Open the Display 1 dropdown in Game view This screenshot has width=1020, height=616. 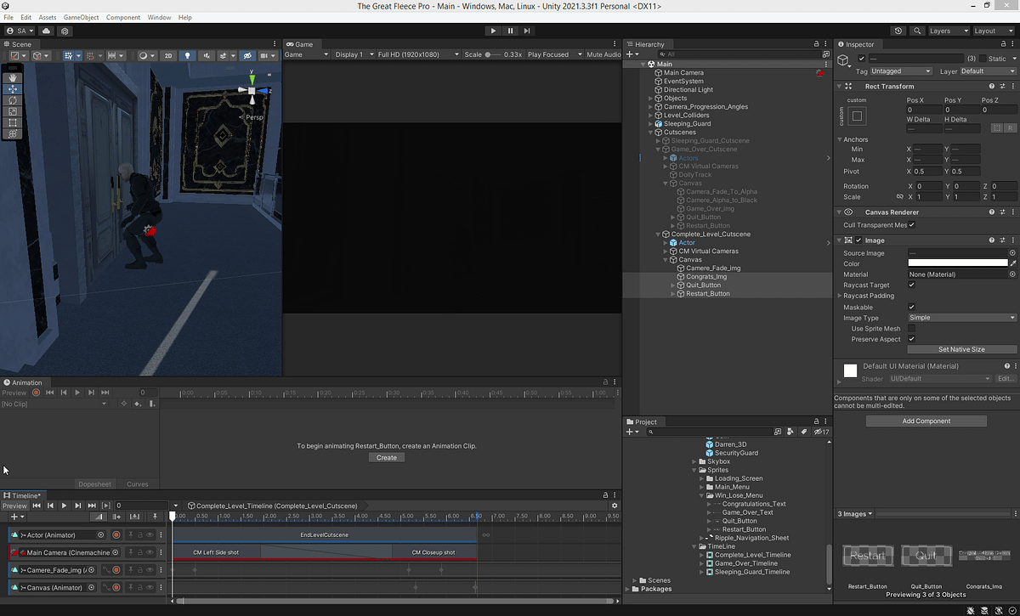click(349, 54)
